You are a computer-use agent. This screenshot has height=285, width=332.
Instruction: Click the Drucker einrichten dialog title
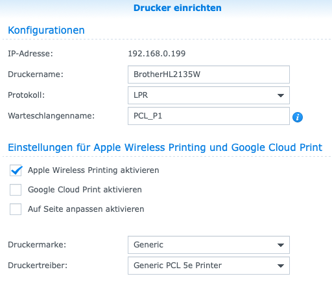tap(178, 8)
